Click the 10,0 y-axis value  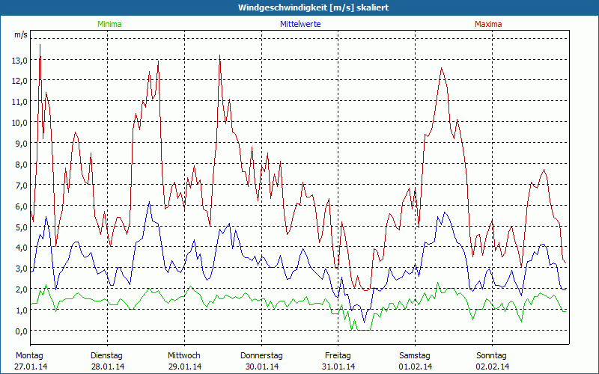click(19, 123)
